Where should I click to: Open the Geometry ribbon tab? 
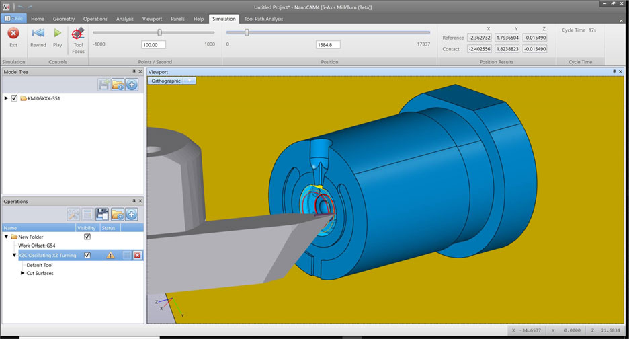pyautogui.click(x=64, y=19)
